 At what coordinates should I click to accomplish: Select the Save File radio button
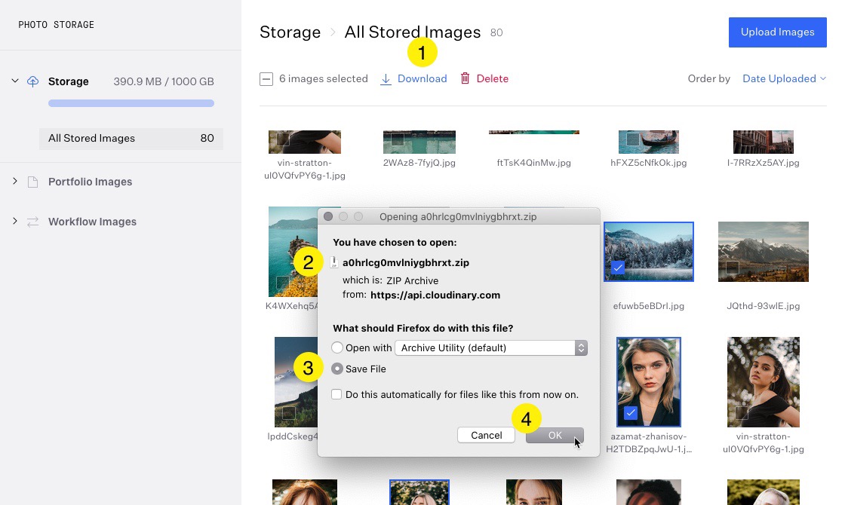(x=336, y=369)
